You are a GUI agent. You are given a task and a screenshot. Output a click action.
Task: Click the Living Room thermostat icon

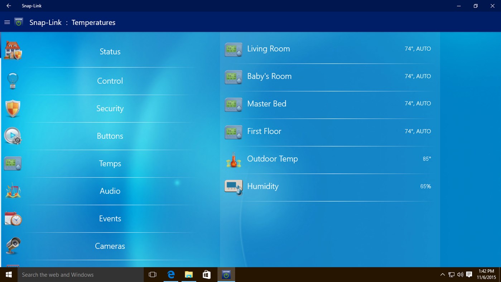pos(233,49)
